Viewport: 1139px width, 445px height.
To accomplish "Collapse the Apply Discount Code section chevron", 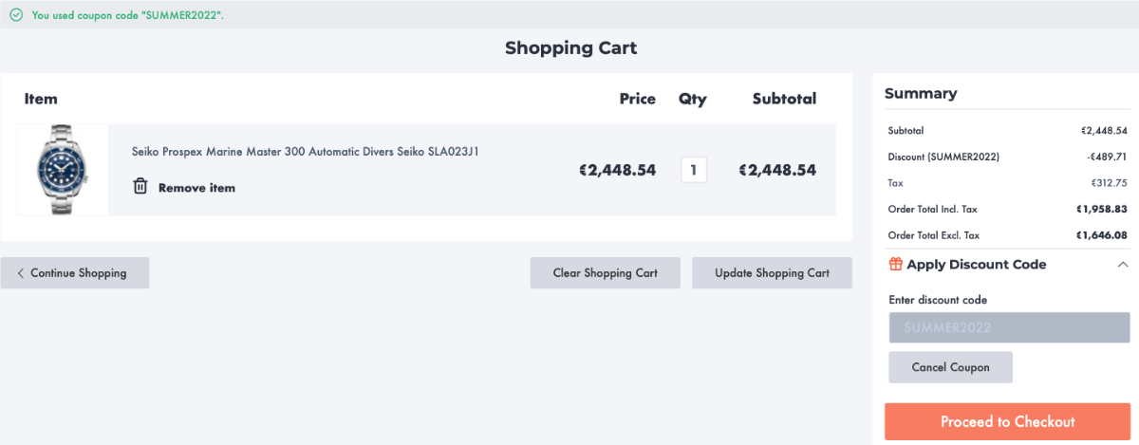I will tap(1122, 265).
